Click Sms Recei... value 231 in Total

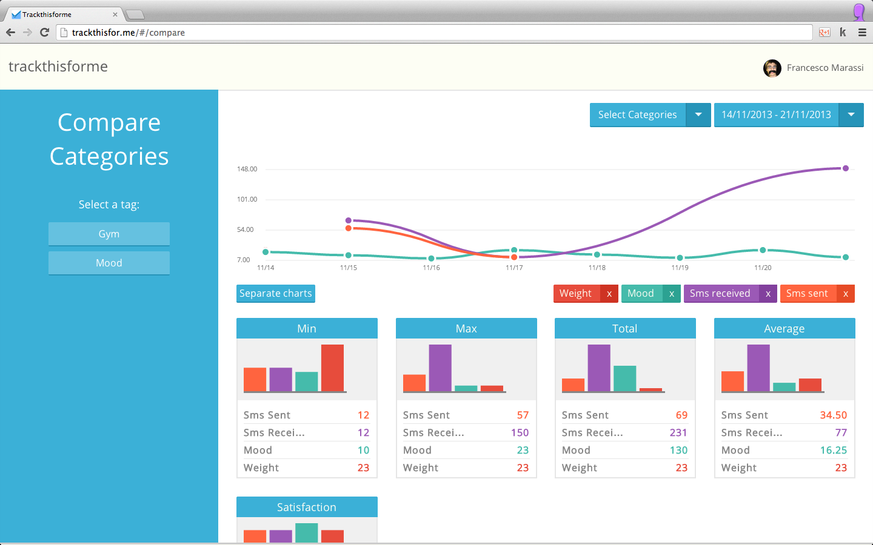(x=678, y=432)
